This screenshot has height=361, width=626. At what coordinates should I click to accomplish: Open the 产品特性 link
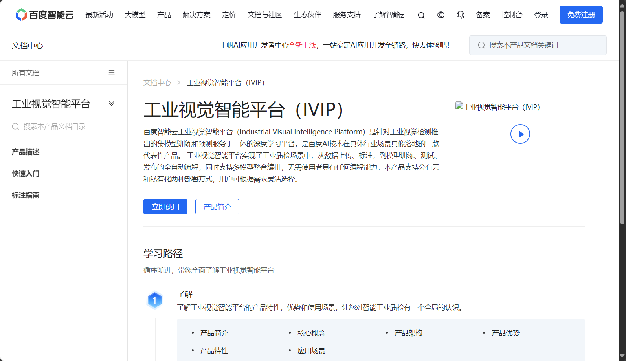(214, 351)
